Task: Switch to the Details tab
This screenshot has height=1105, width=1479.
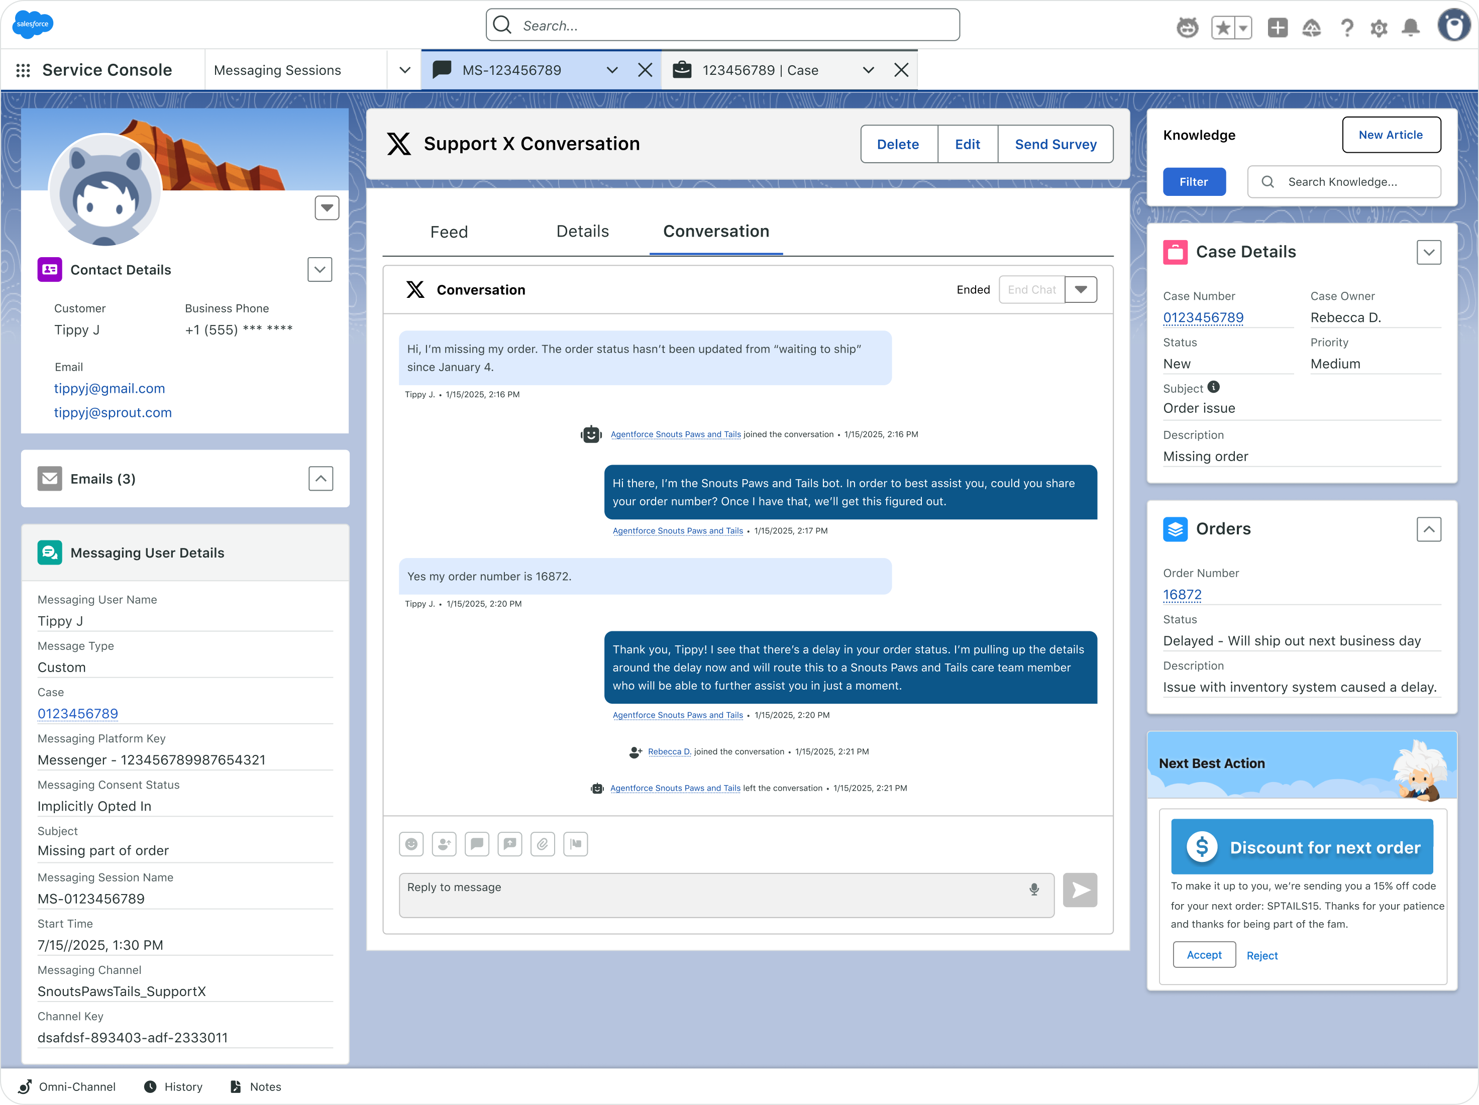Action: pos(582,231)
